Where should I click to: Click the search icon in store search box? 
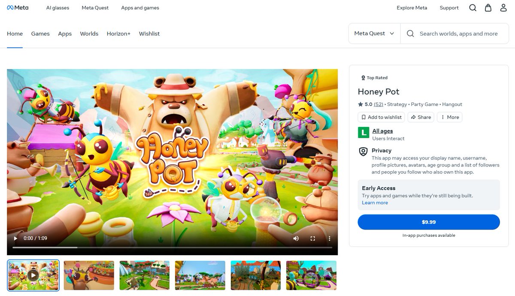[410, 33]
